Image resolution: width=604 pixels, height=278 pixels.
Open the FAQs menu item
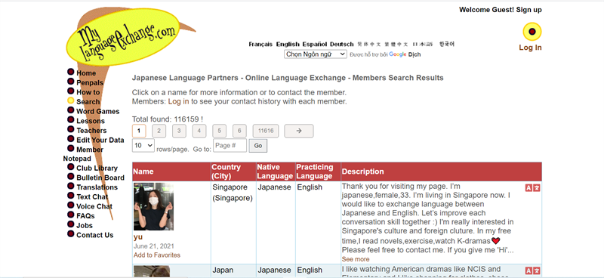85,216
